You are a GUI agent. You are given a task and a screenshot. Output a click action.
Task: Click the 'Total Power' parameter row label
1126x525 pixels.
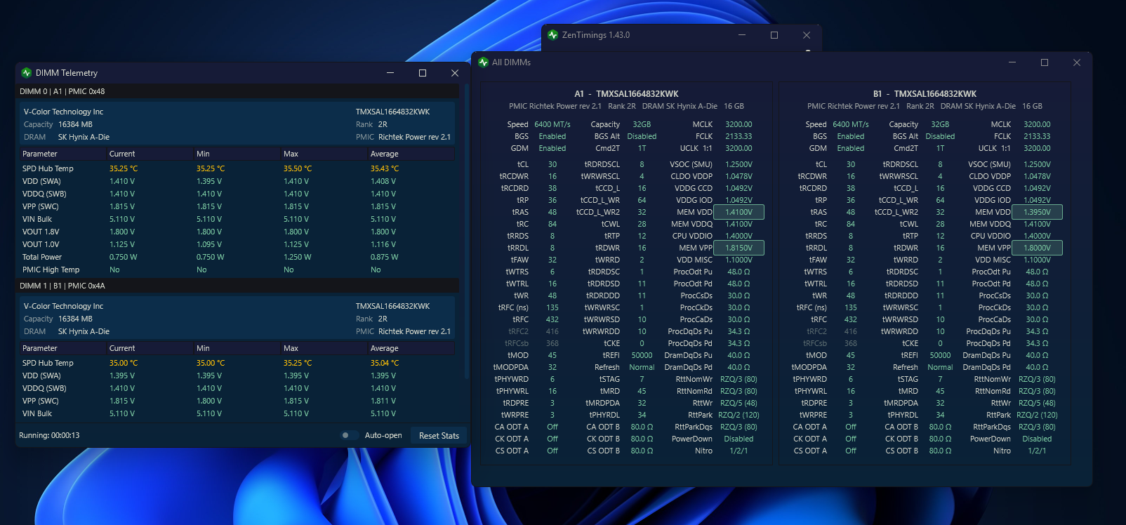point(42,257)
